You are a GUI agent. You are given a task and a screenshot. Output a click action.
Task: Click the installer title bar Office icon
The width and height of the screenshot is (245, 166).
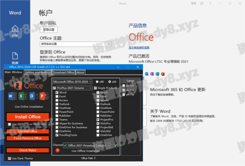pyautogui.click(x=6, y=67)
